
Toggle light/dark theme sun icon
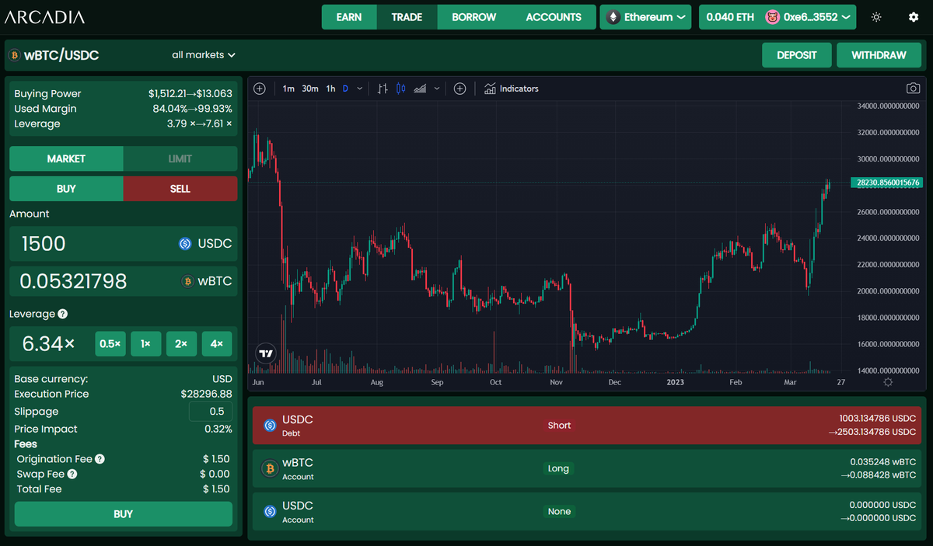pyautogui.click(x=876, y=17)
